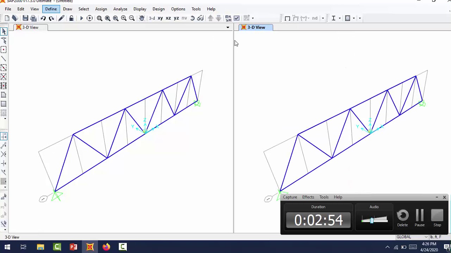Open the Assign menu
This screenshot has height=253, width=451.
(101, 9)
